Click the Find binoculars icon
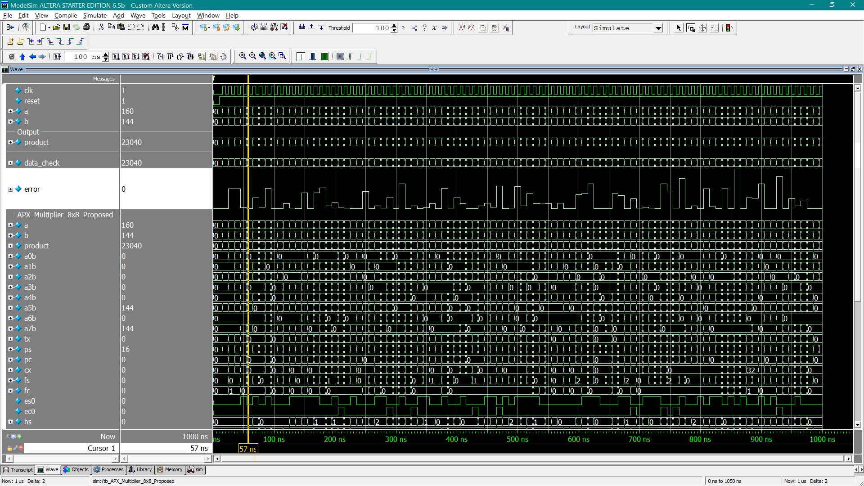864x486 pixels. coord(155,27)
